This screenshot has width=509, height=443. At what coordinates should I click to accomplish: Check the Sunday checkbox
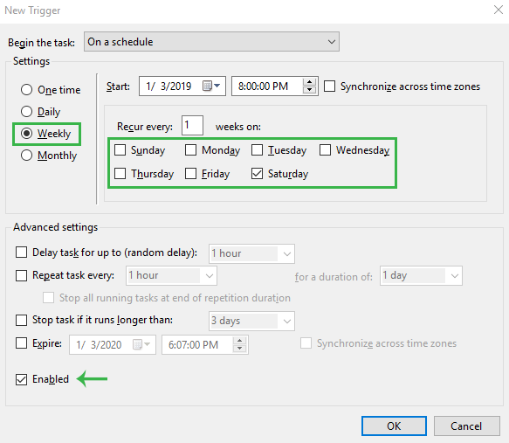pyautogui.click(x=120, y=150)
